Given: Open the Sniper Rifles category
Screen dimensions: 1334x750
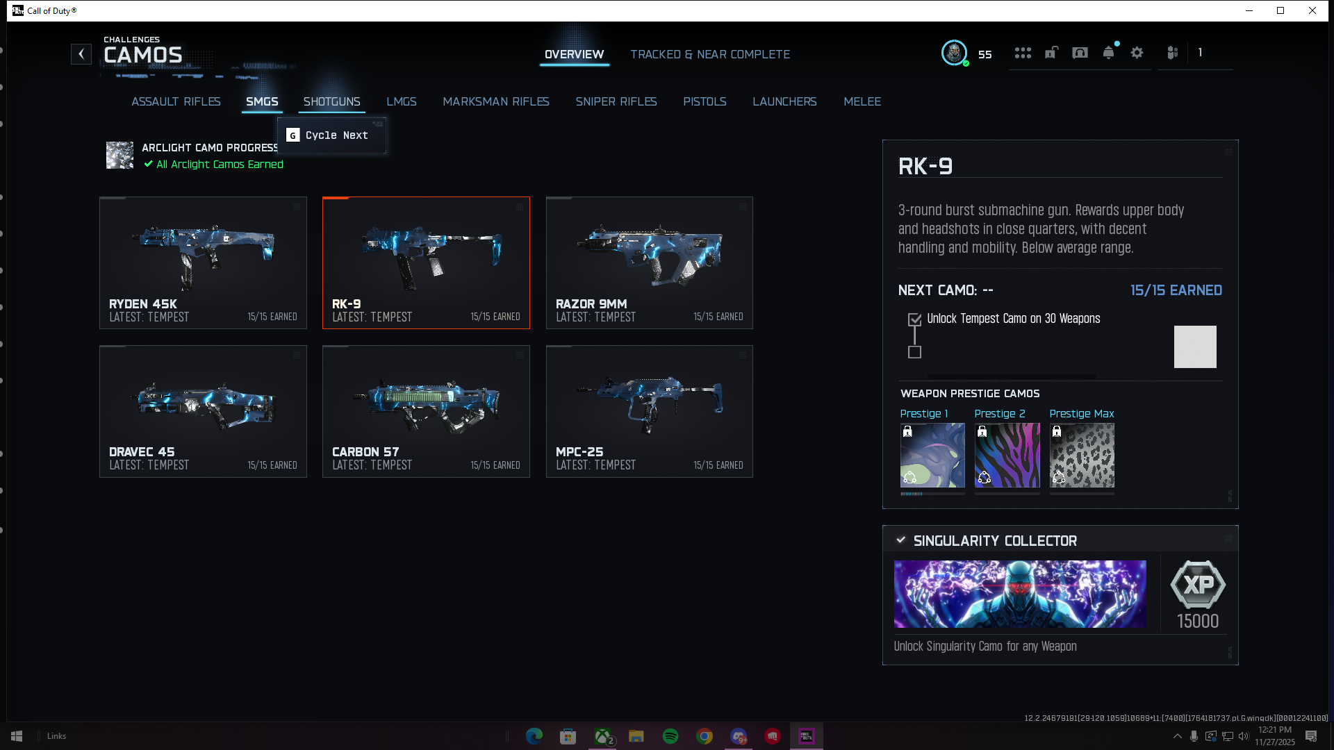Looking at the screenshot, I should [616, 101].
